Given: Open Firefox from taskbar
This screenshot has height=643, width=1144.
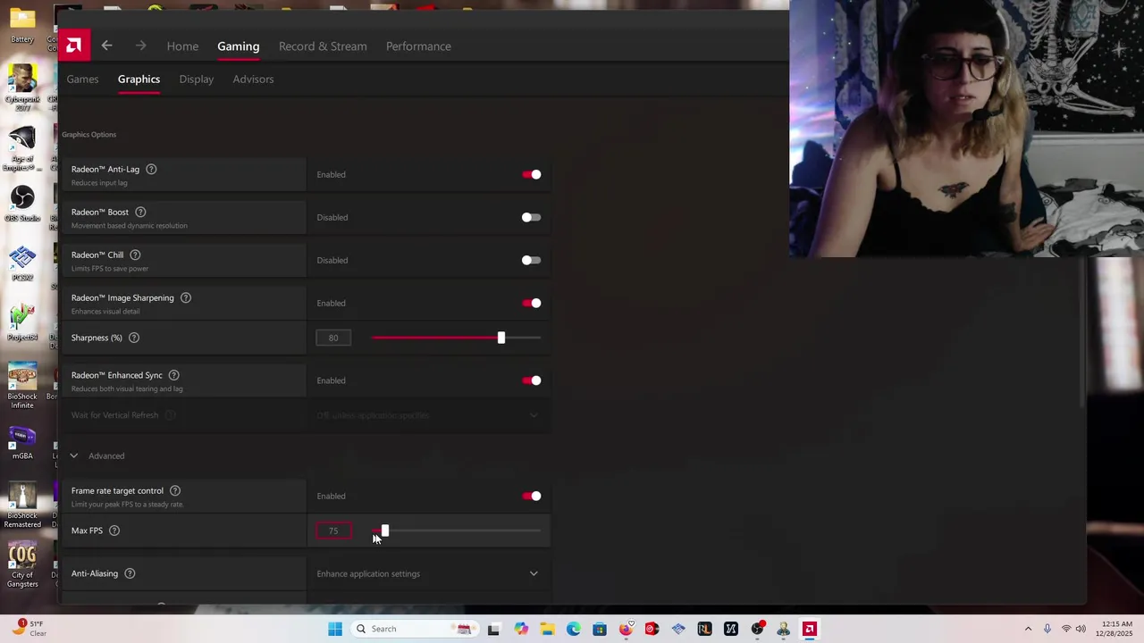Looking at the screenshot, I should 626,629.
